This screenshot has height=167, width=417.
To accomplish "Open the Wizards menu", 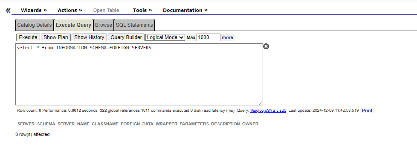I will pyautogui.click(x=34, y=10).
